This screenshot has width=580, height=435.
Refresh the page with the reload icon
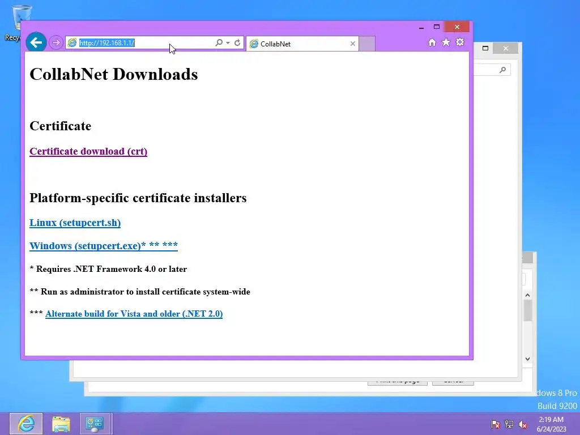[x=237, y=43]
